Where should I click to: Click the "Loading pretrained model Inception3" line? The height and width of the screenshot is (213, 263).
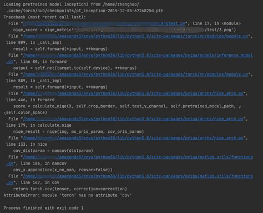71,4
